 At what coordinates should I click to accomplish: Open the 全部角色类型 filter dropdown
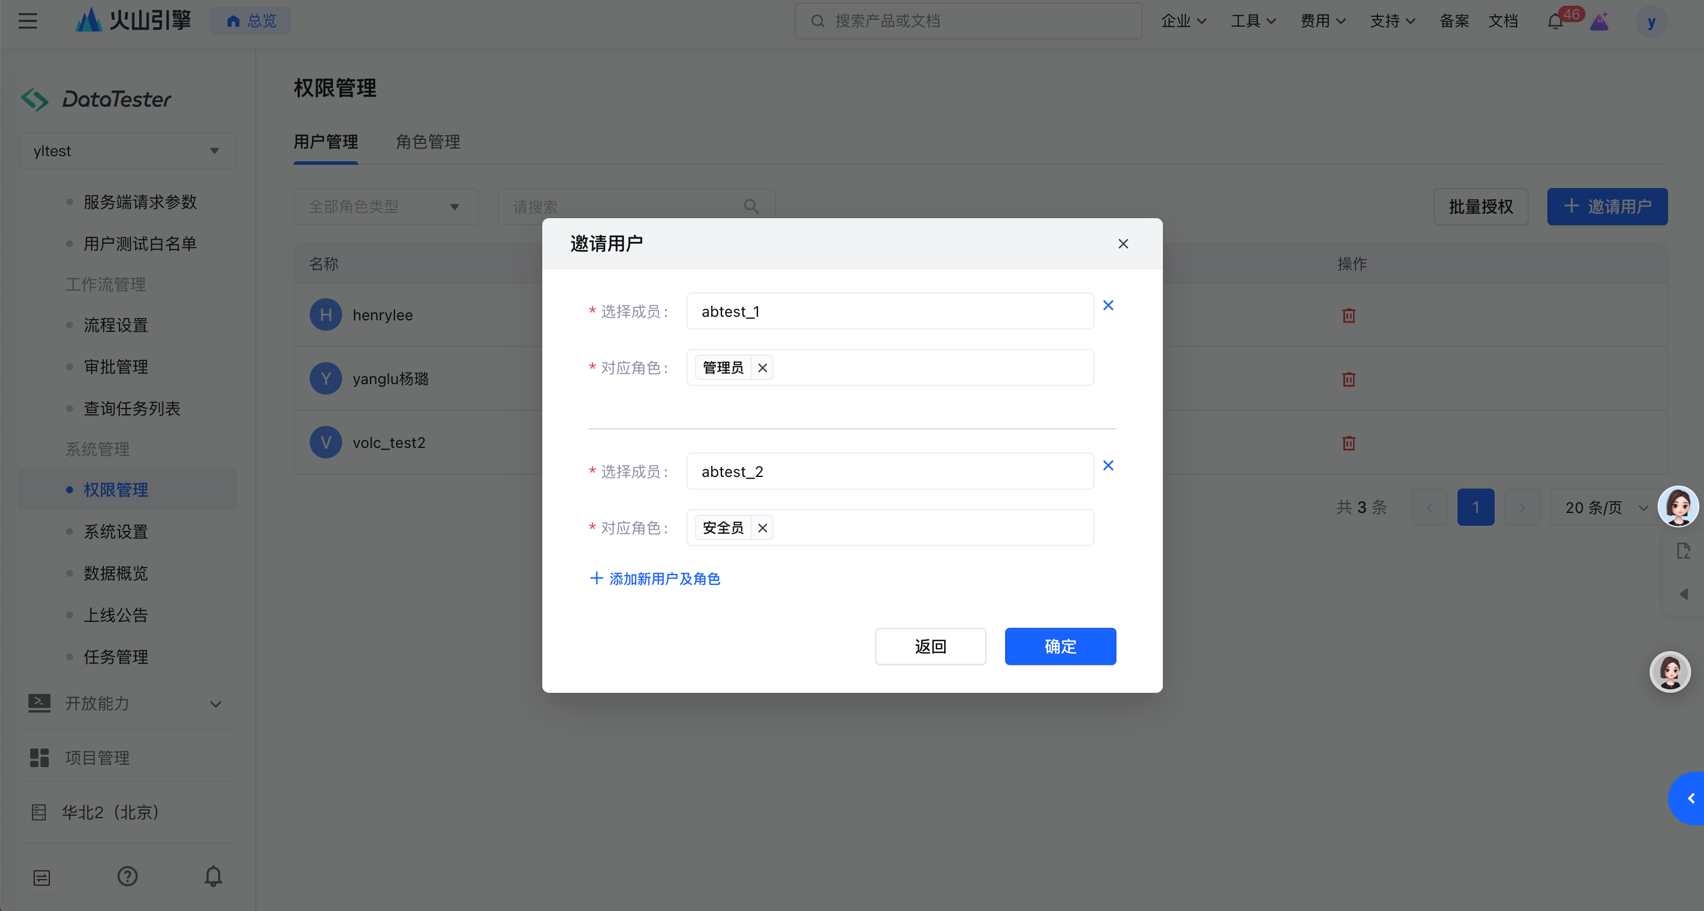pos(386,207)
